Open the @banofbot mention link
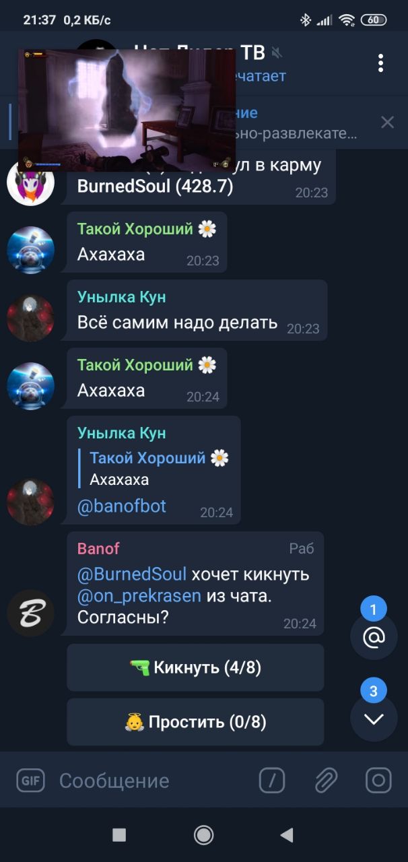This screenshot has width=408, height=862. (122, 506)
